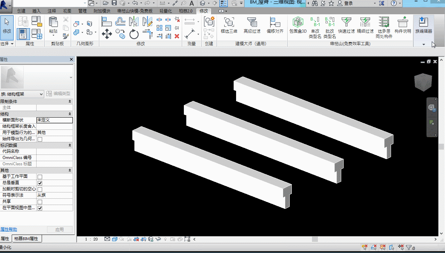Viewport: 445px width, 253px height.
Task: Select the Array tool icon
Action: tap(159, 28)
